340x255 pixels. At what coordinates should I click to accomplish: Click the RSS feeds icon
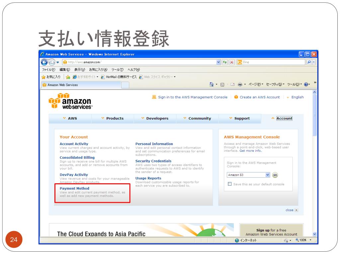222,85
